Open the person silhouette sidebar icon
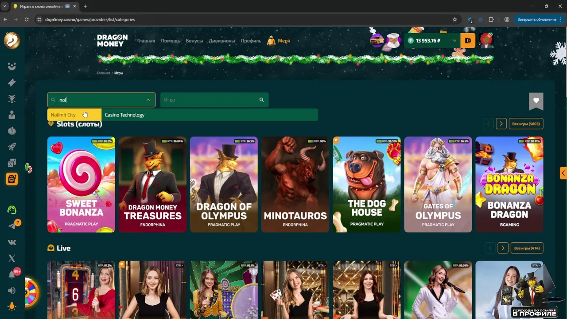This screenshot has width=567, height=319. click(12, 115)
